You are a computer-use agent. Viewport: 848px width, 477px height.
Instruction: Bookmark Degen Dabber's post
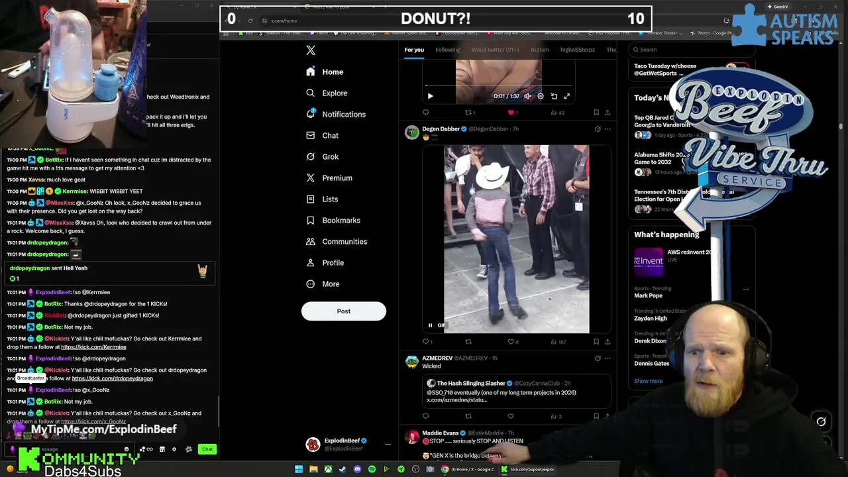[x=596, y=342]
